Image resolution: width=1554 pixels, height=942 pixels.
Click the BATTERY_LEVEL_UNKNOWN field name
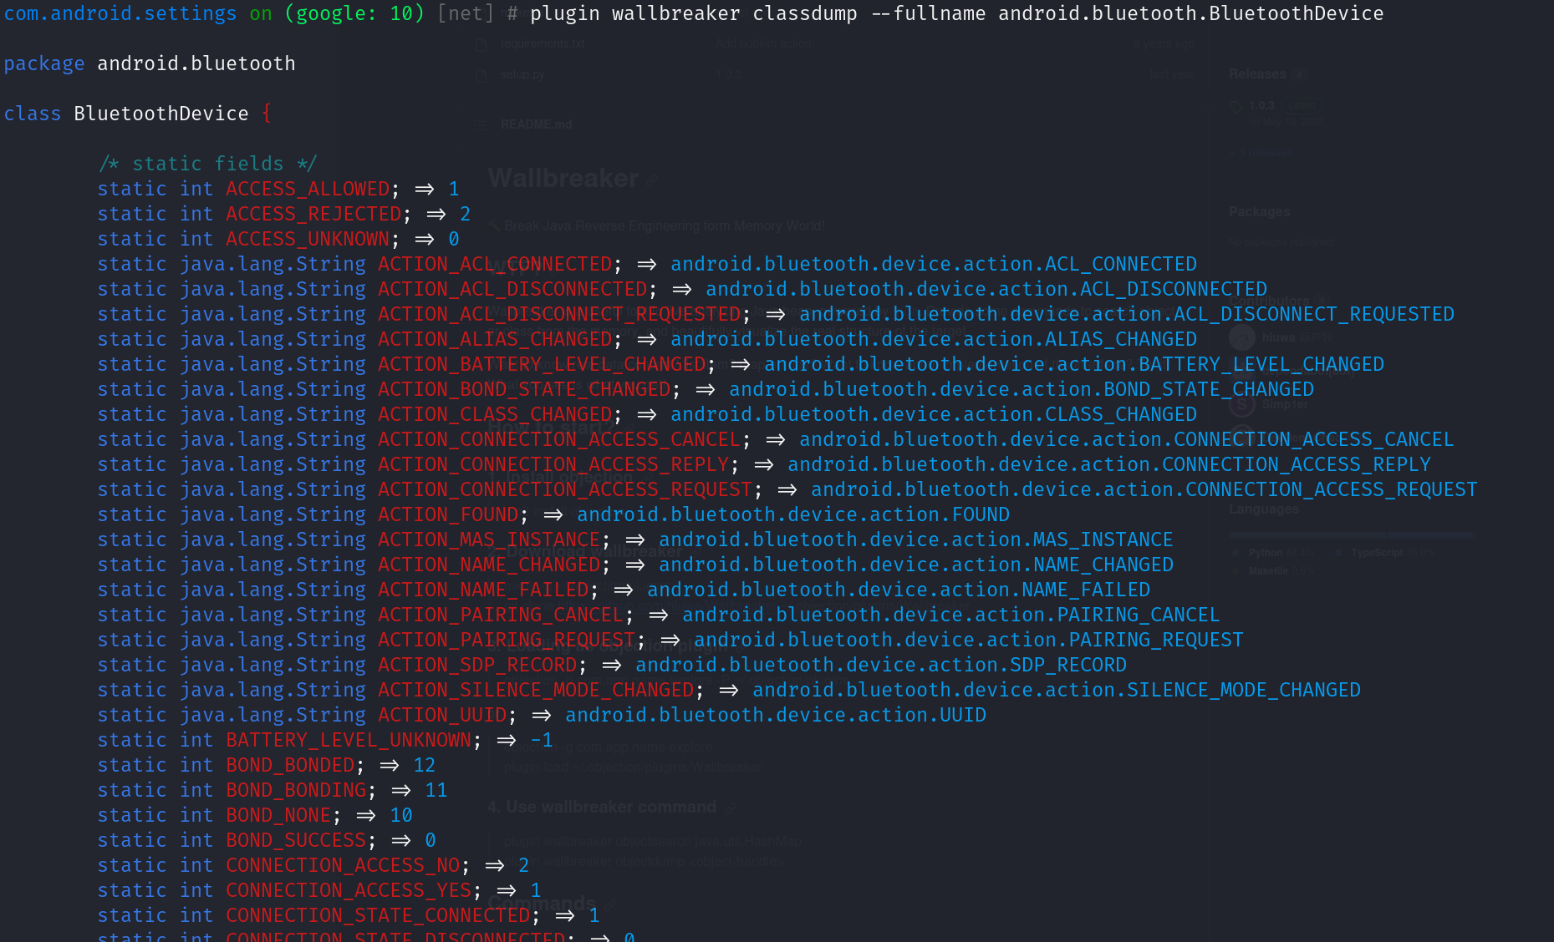[349, 740]
